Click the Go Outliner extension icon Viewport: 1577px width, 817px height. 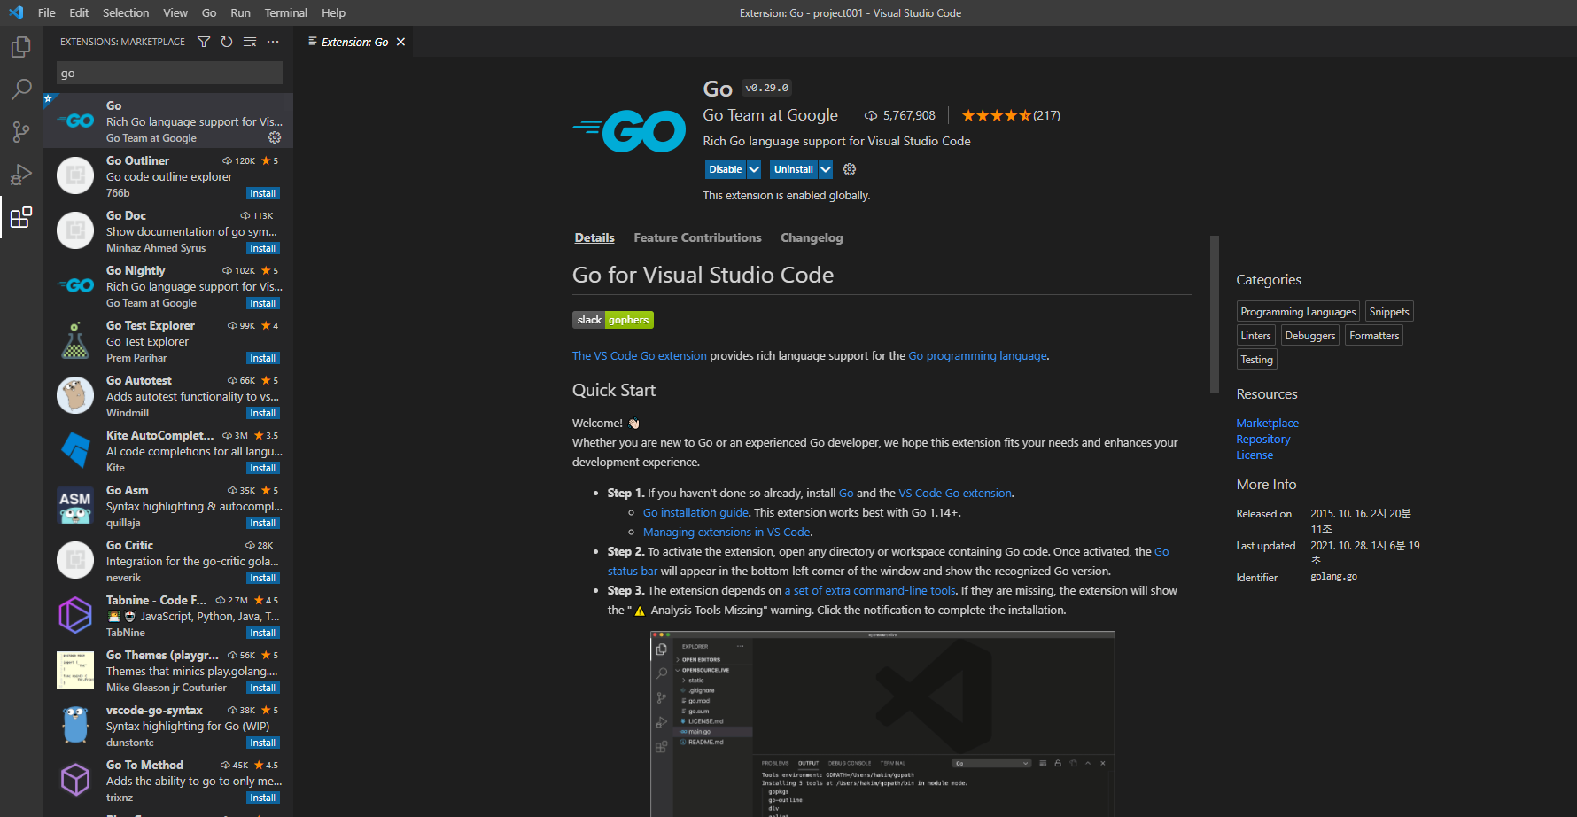75,175
